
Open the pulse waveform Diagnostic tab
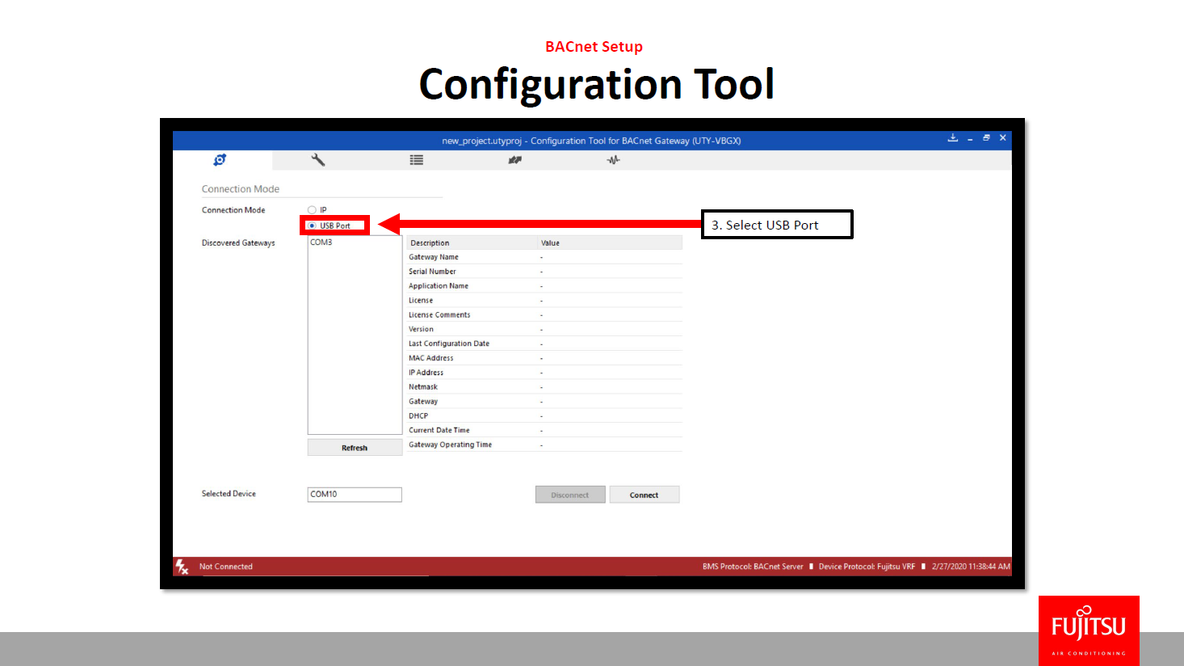614,160
